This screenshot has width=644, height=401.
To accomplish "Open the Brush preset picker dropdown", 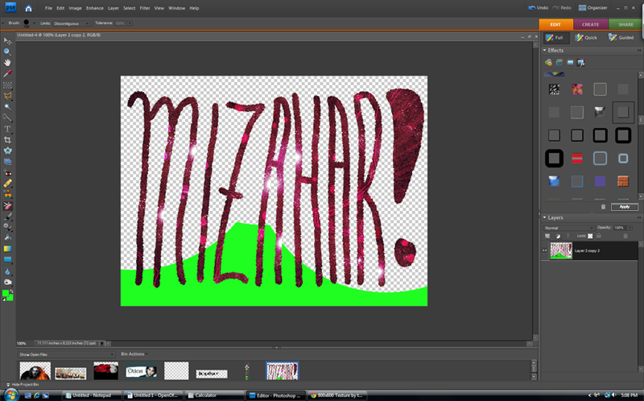I will pyautogui.click(x=34, y=23).
